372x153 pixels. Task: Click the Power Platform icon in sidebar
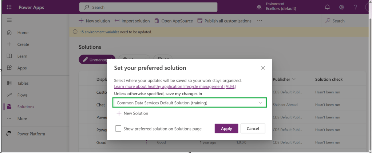point(9,134)
